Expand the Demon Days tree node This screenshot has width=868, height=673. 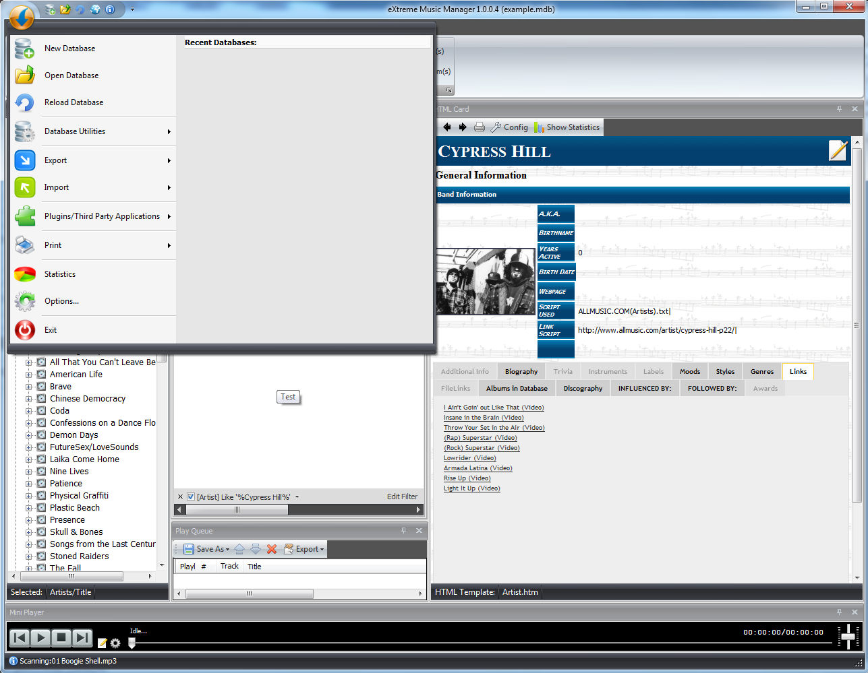(29, 435)
